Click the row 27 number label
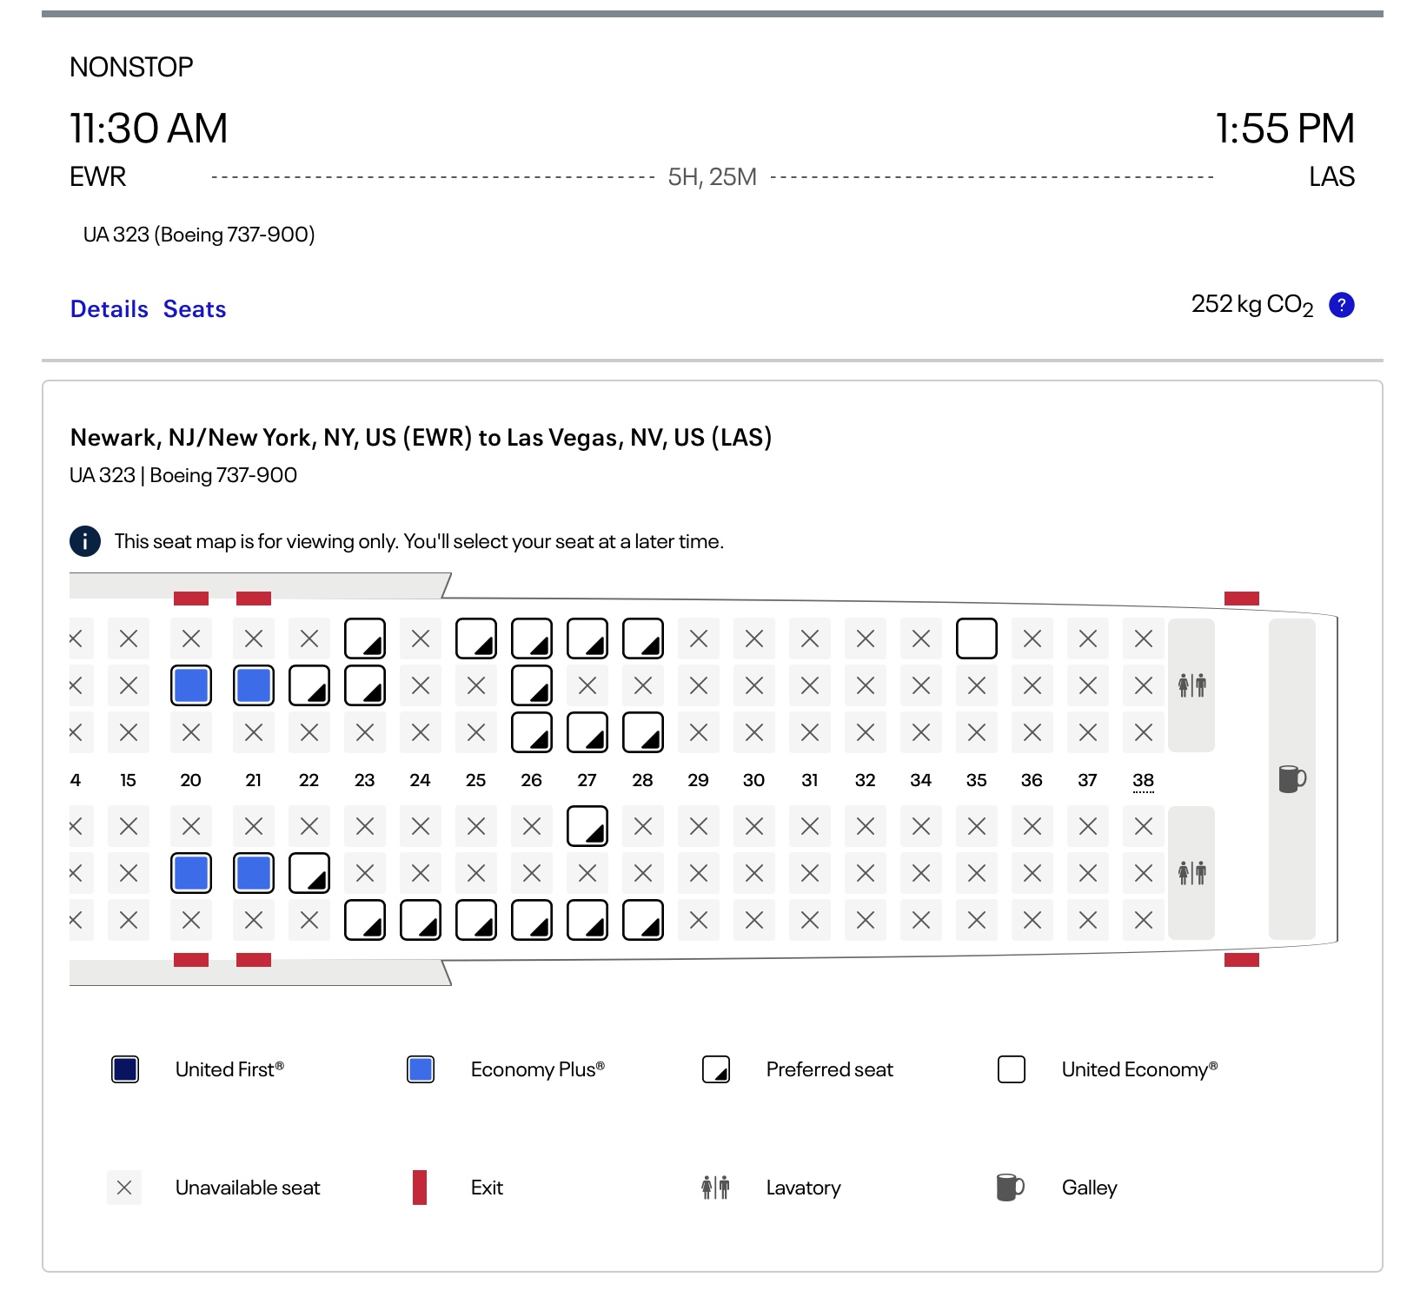 coord(587,780)
